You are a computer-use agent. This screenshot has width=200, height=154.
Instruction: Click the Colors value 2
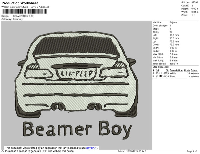point(192,6)
